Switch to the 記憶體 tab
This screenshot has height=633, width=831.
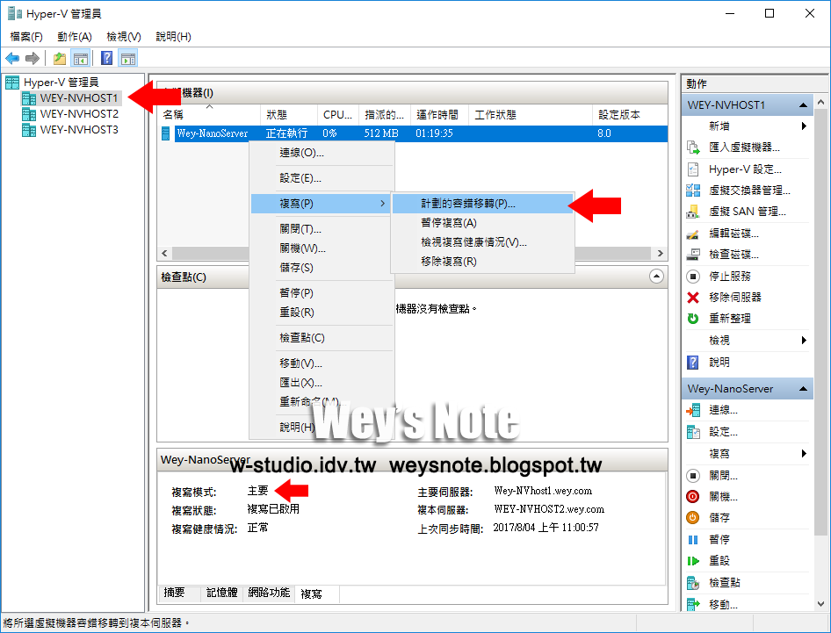pos(222,593)
